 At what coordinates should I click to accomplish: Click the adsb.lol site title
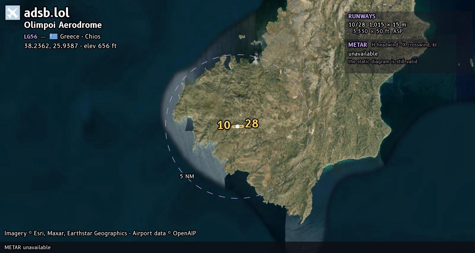click(x=47, y=13)
